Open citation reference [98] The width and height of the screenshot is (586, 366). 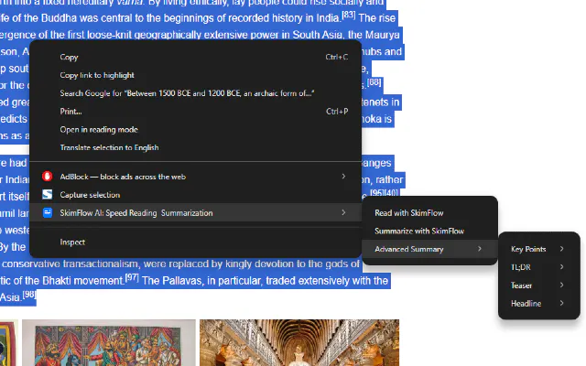click(x=29, y=295)
